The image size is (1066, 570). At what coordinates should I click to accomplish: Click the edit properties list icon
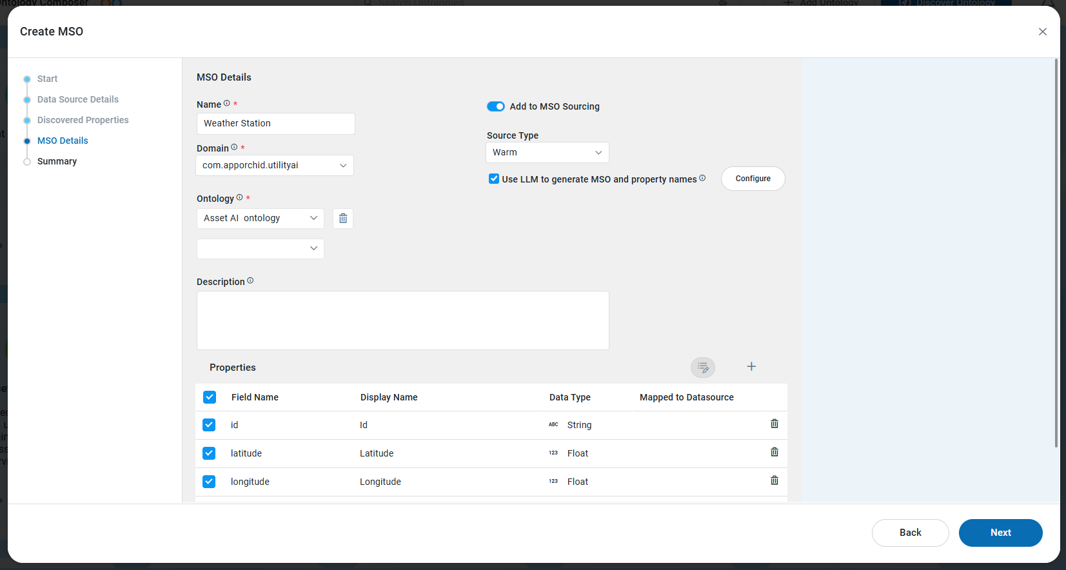click(x=703, y=368)
